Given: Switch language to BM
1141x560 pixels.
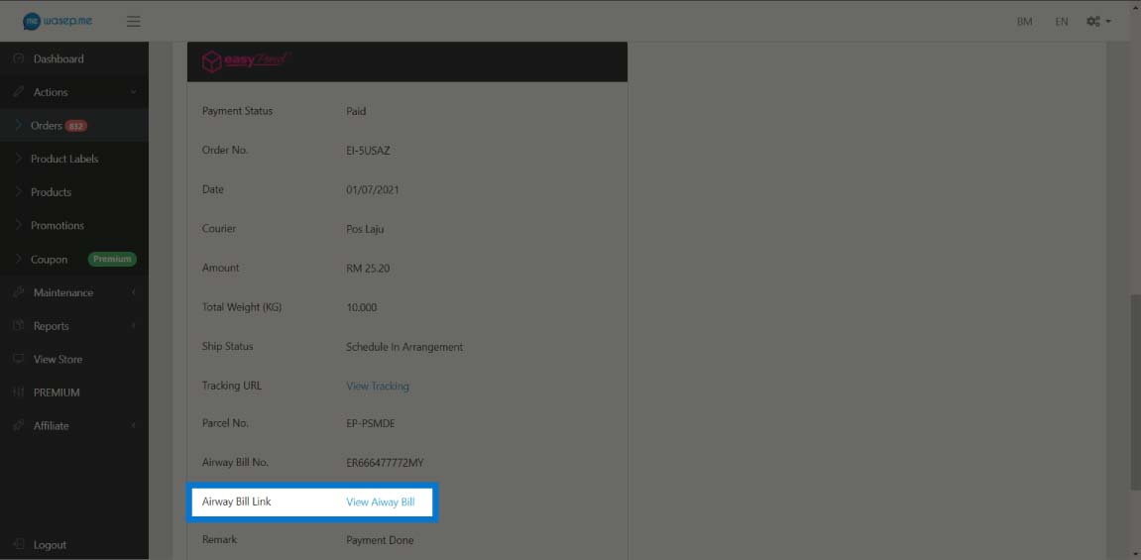Looking at the screenshot, I should pyautogui.click(x=1025, y=22).
